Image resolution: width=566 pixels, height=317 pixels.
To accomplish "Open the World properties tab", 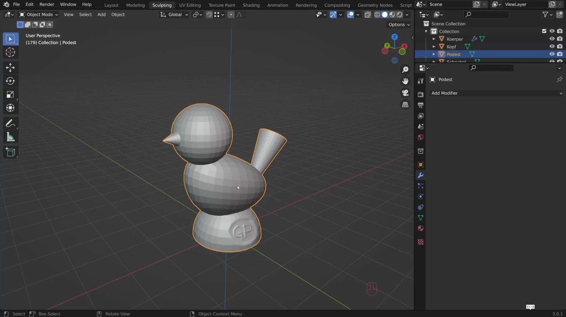I will 420,137.
